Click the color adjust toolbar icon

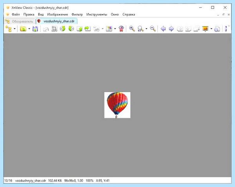[109, 28]
